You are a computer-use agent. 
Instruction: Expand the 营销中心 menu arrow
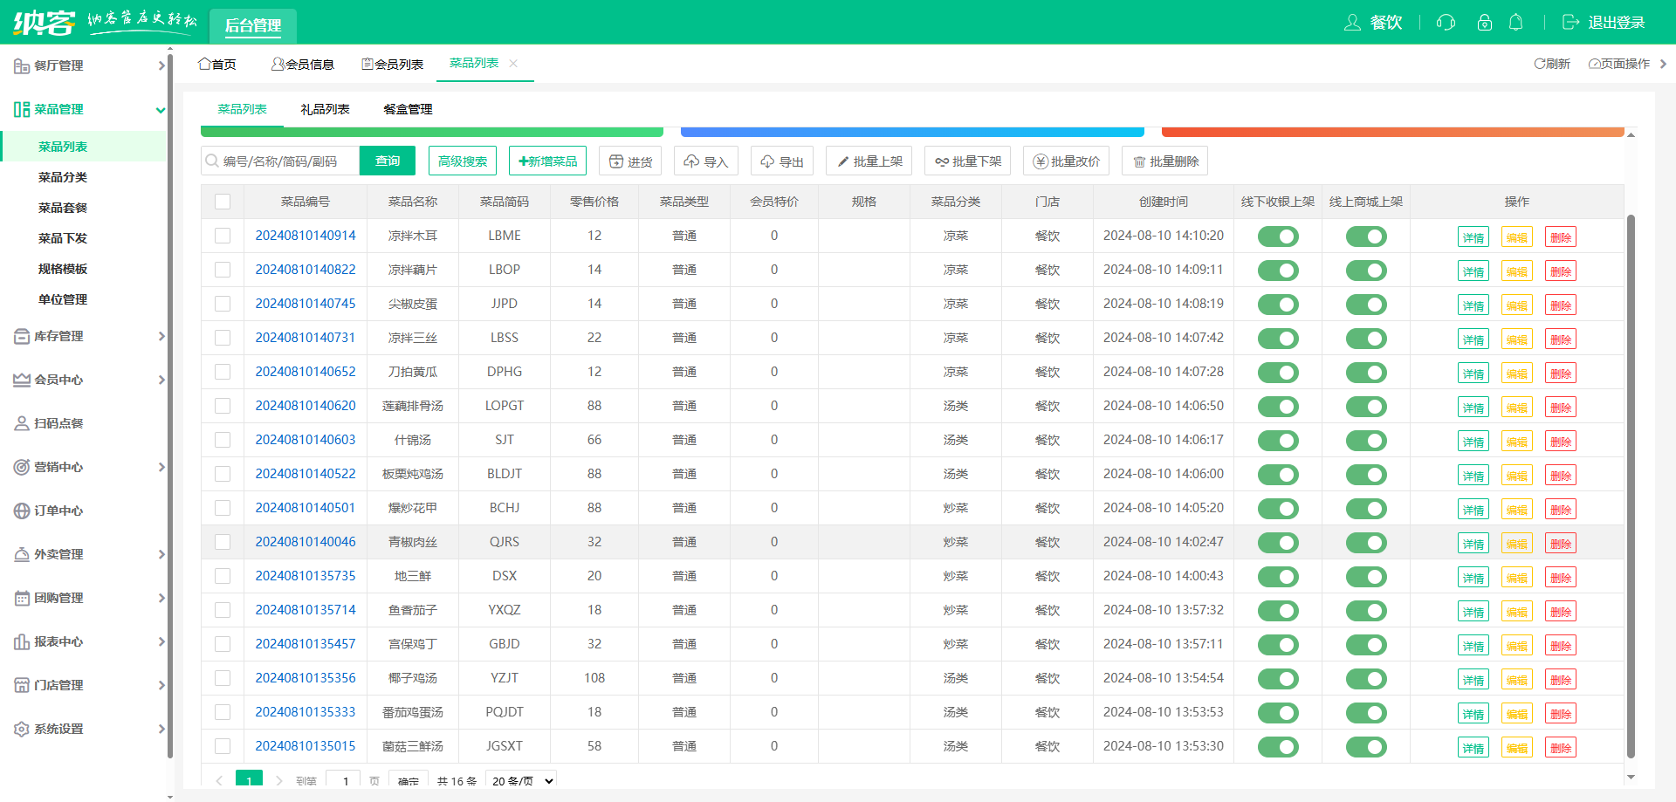click(161, 467)
